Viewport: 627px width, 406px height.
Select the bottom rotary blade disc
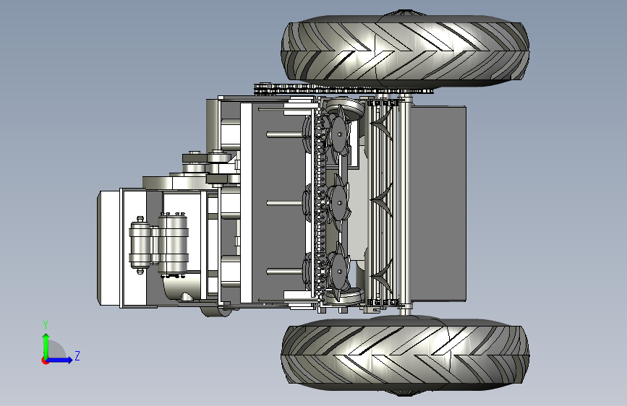click(339, 272)
